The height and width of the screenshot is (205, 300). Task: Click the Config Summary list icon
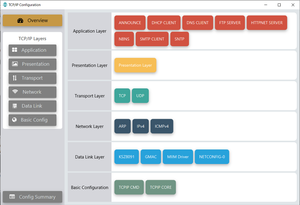[x=12, y=197]
